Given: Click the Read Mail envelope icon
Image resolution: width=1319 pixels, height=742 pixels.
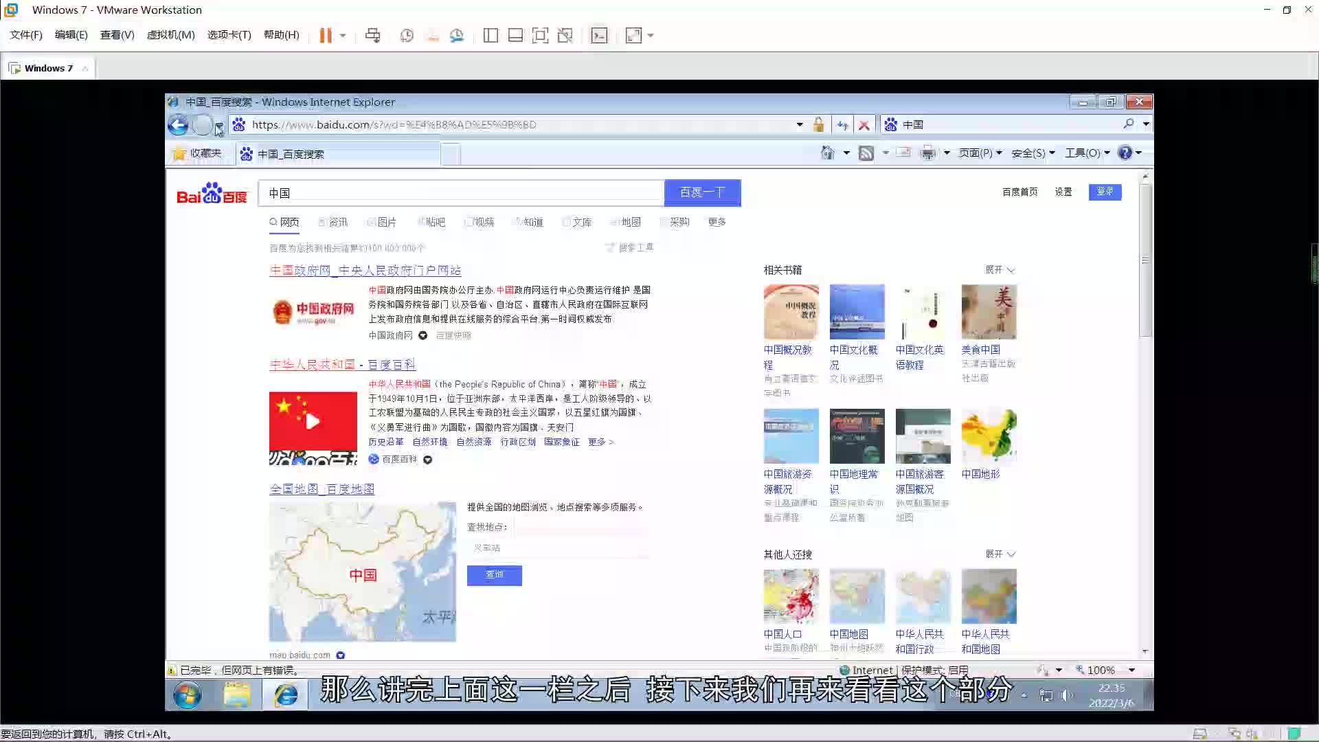Looking at the screenshot, I should (903, 153).
